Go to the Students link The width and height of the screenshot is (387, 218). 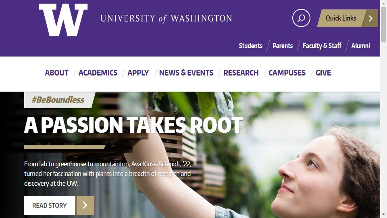tap(250, 46)
